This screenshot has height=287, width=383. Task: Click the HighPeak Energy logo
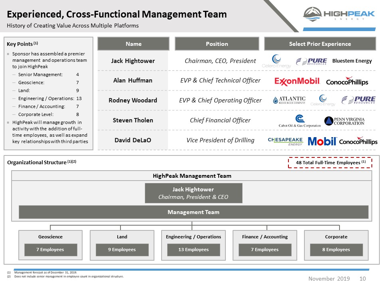[339, 14]
